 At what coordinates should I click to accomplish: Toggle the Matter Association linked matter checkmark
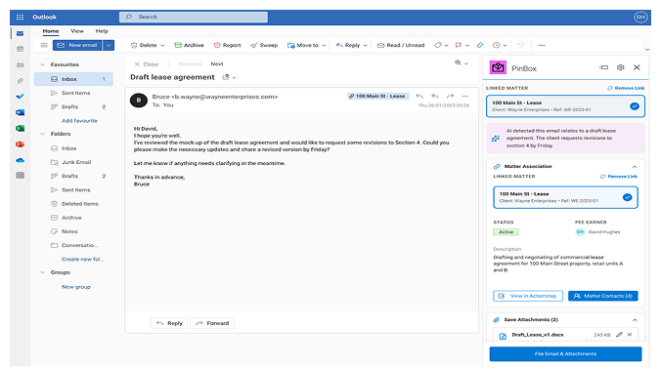click(x=628, y=197)
